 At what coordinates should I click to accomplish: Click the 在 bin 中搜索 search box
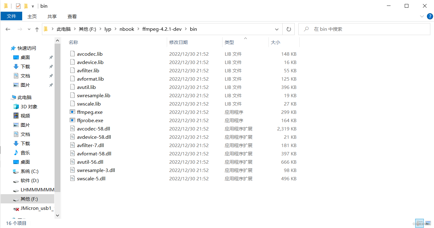[x=364, y=29]
